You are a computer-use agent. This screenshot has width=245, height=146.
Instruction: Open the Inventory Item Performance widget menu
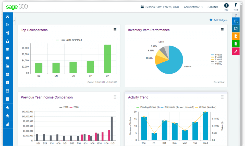pyautogui.click(x=222, y=30)
